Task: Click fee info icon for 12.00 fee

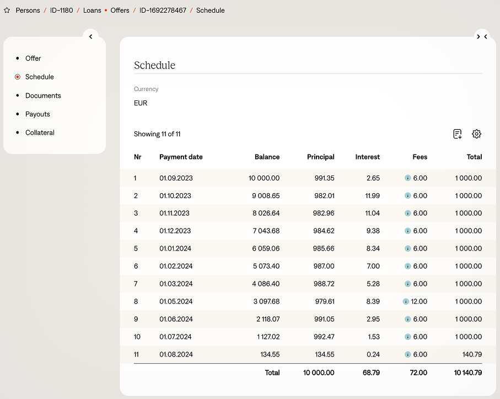Action: pyautogui.click(x=406, y=301)
